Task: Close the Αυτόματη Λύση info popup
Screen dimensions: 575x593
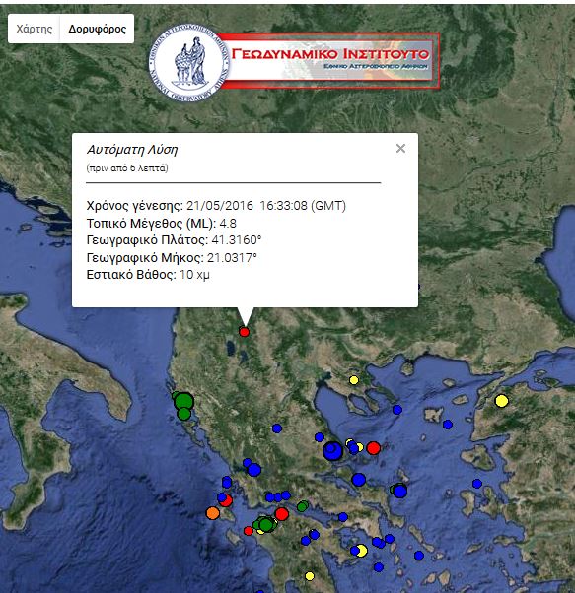Action: [x=400, y=148]
